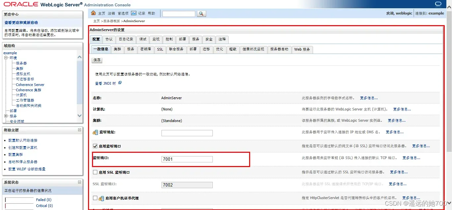Viewport: 452px width, 210px height.
Task: Open the 迁移 sub-tab
Action: 206,49
